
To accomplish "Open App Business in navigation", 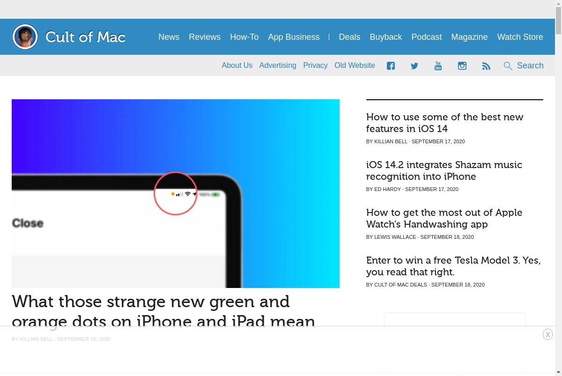I will coord(294,37).
